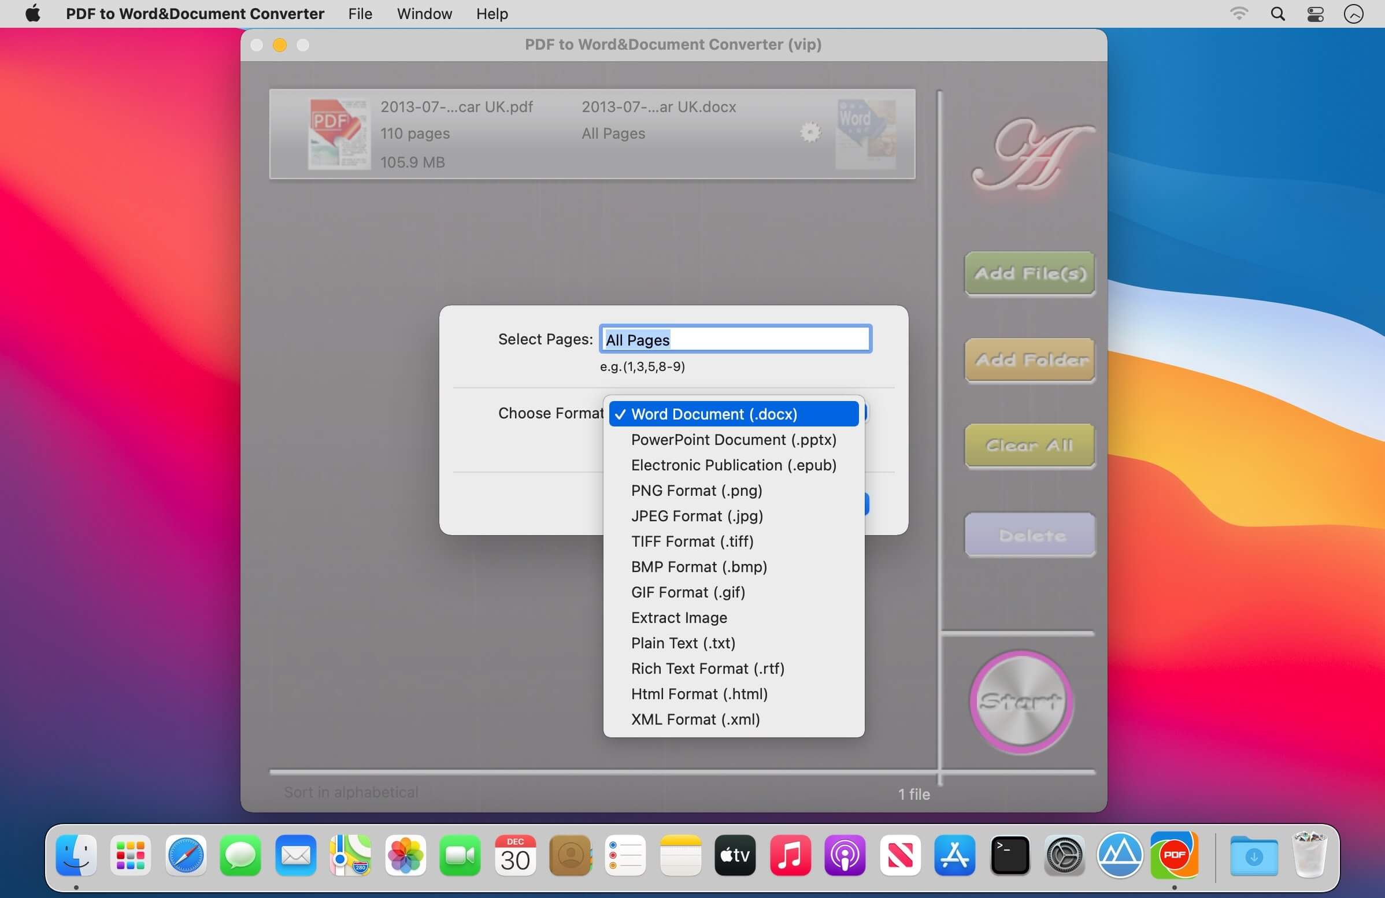Open the gear settings for the UK.pdf file
The width and height of the screenshot is (1385, 898).
pos(809,132)
